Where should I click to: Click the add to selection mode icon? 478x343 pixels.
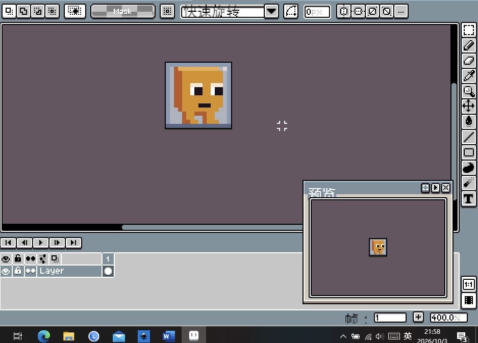(23, 11)
